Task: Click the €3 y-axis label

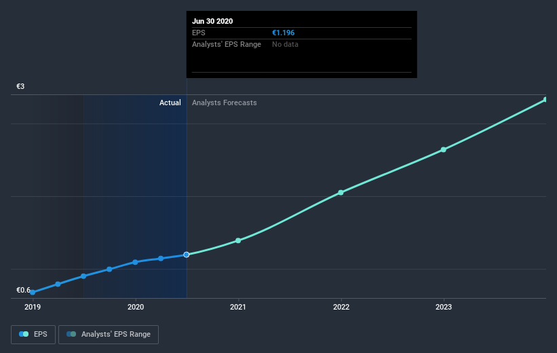Action: click(x=20, y=86)
